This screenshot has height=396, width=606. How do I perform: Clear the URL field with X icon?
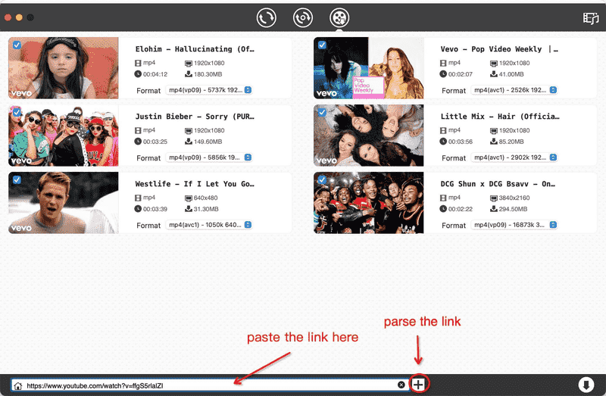(401, 385)
